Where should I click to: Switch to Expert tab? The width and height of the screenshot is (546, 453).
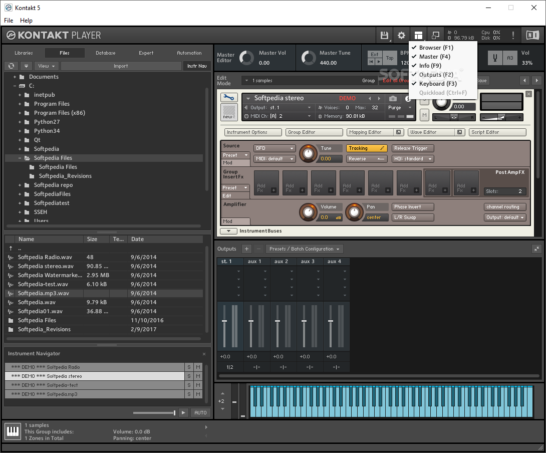click(146, 53)
